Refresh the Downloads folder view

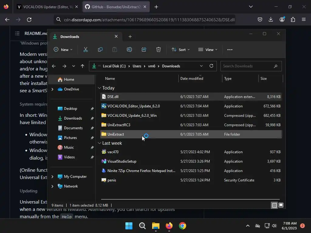211,66
